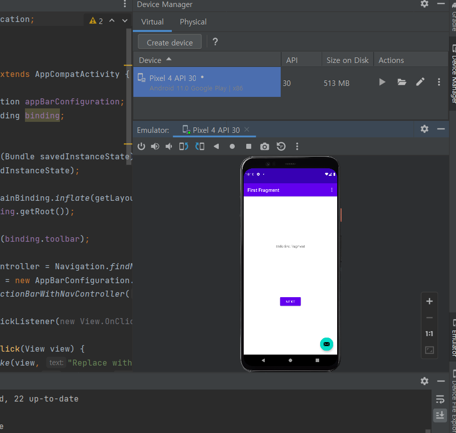Lower emulator volume down
Image resolution: width=456 pixels, height=433 pixels.
(169, 146)
